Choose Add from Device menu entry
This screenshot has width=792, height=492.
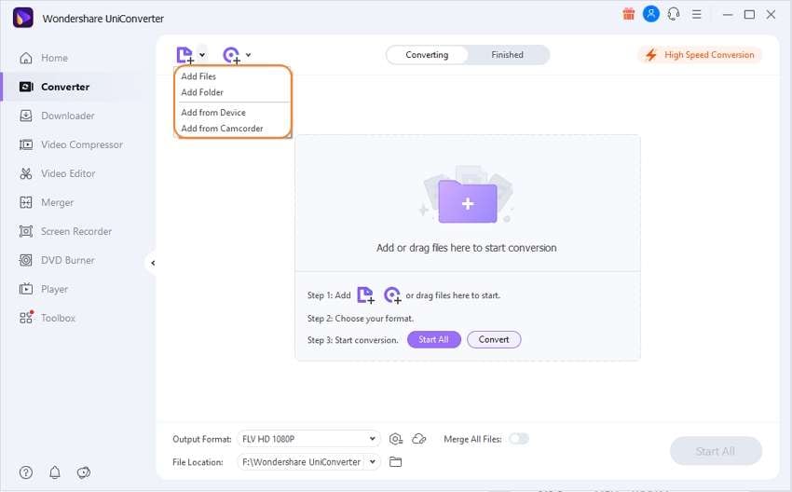coord(213,113)
